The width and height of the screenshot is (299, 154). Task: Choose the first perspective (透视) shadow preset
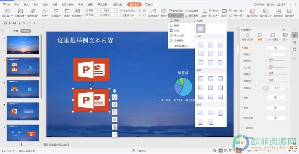click(201, 113)
